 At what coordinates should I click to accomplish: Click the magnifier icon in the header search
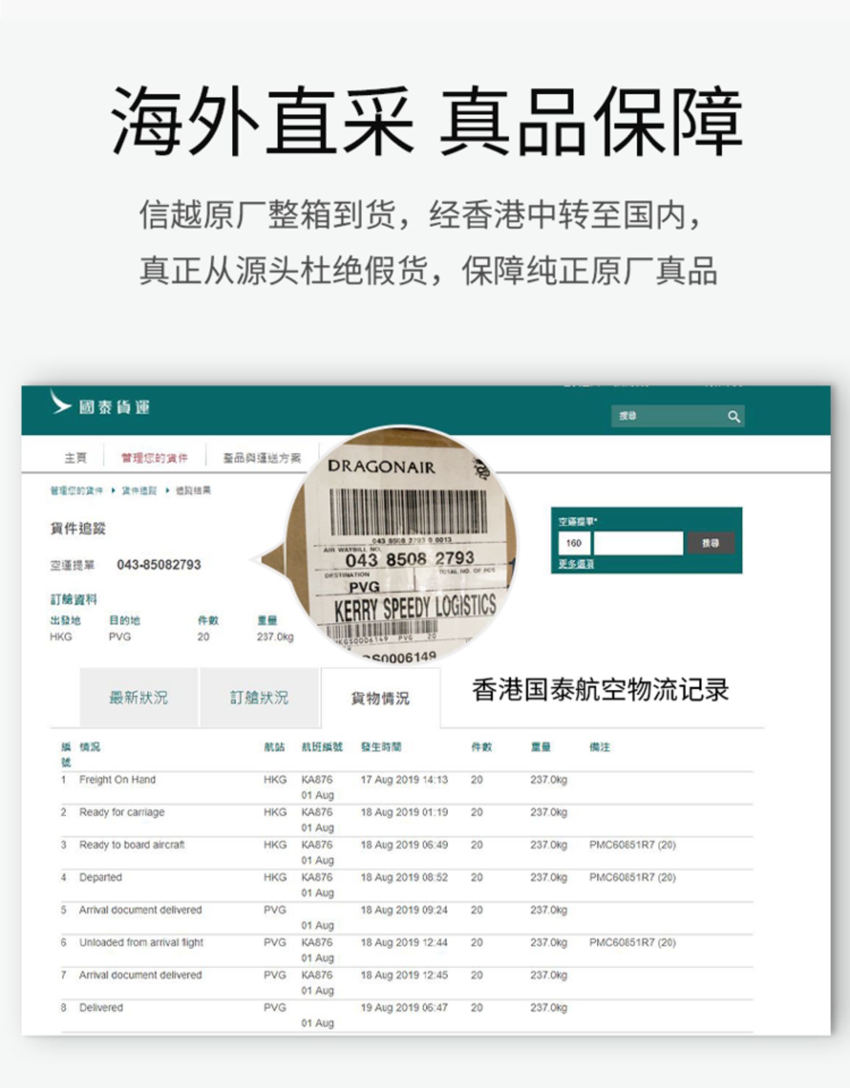point(734,416)
